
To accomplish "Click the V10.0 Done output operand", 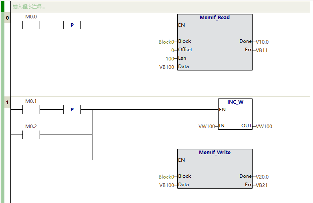I will (x=262, y=42).
